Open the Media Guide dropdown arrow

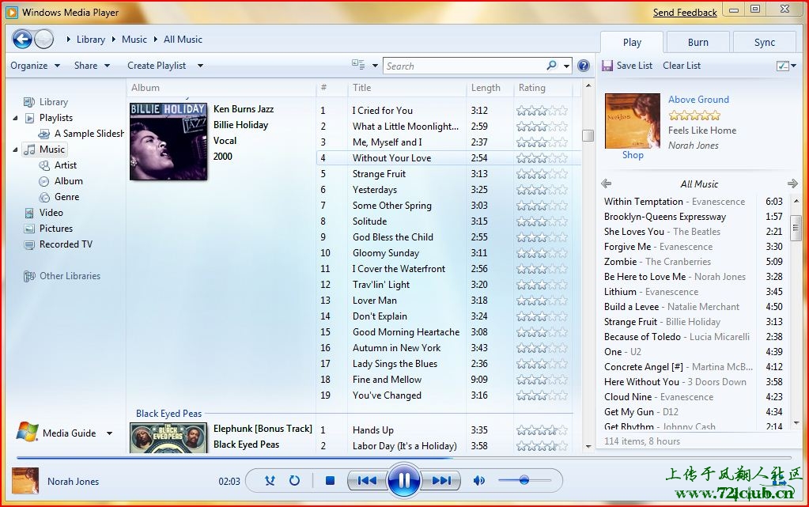point(109,433)
